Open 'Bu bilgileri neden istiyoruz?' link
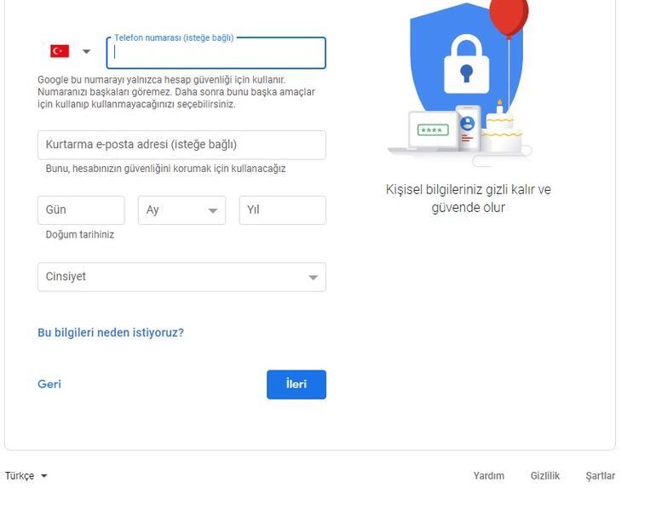The image size is (656, 511). coord(111,333)
